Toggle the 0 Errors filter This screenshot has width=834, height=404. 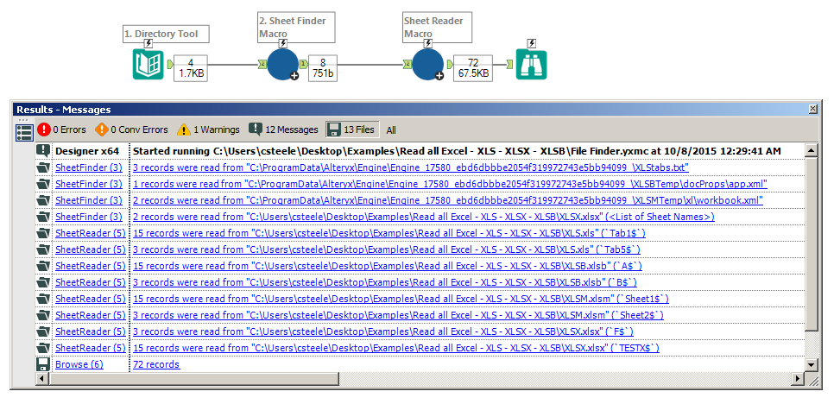(x=61, y=129)
